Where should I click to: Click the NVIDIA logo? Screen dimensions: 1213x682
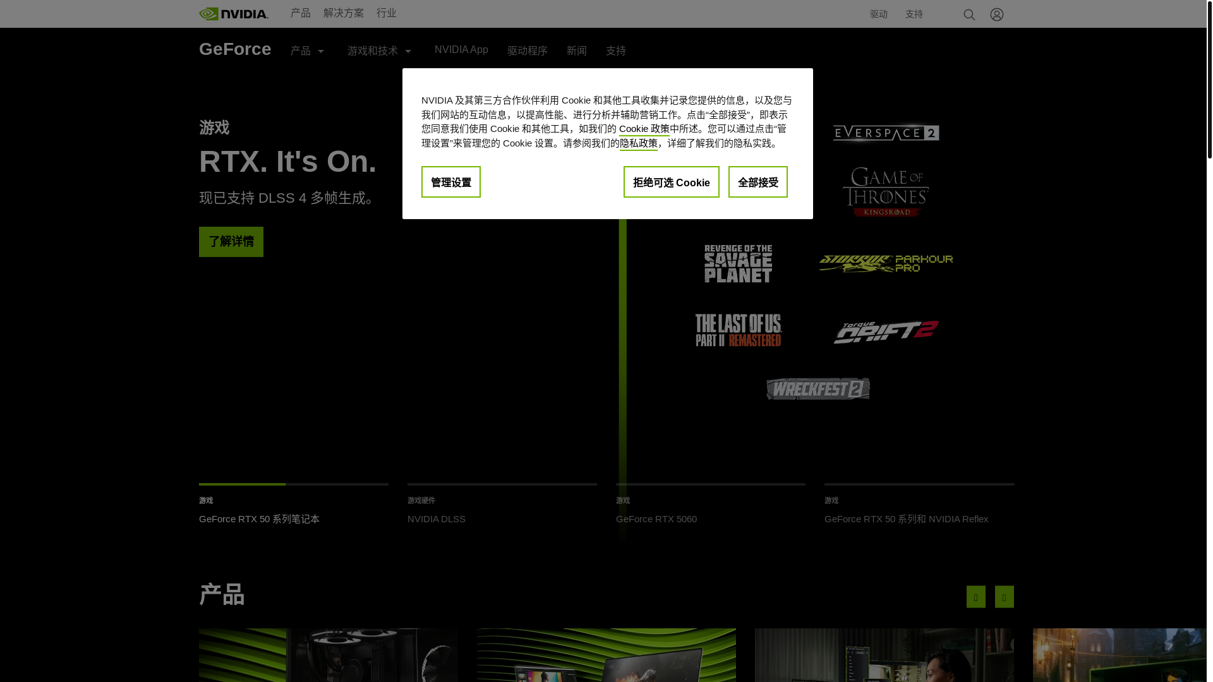coord(234,14)
